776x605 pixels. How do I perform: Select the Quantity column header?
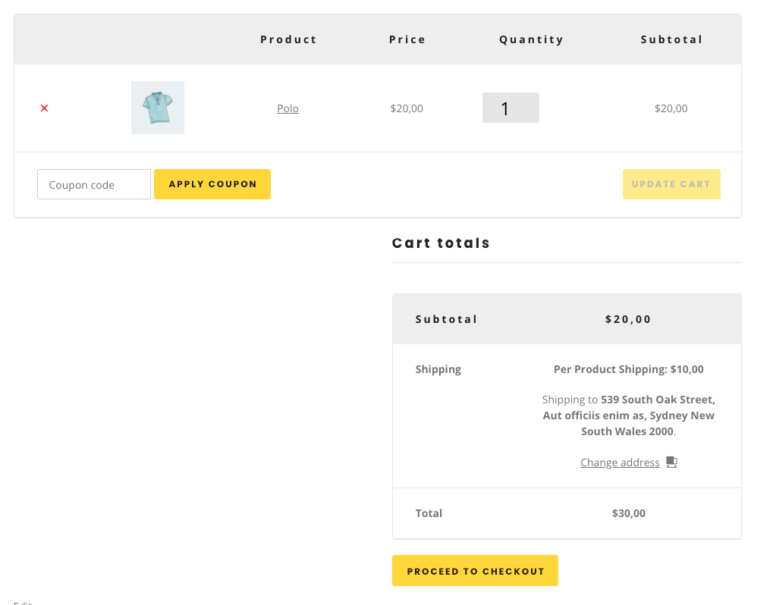(x=531, y=39)
